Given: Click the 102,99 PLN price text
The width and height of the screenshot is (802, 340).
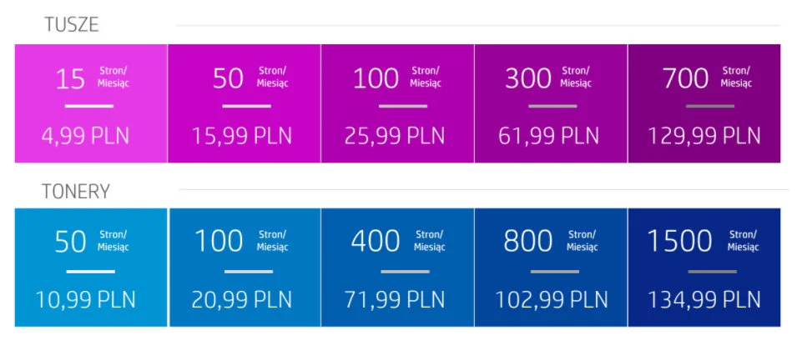Looking at the screenshot, I should click(x=552, y=300).
